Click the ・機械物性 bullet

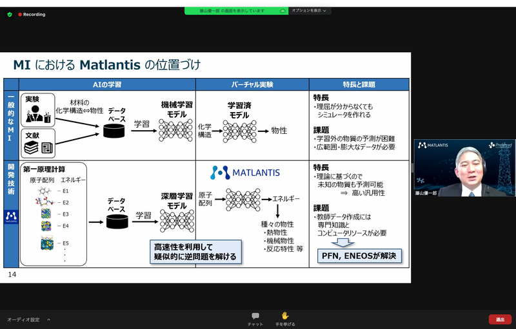(279, 241)
